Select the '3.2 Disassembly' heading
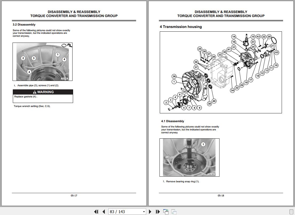This screenshot has height=215, width=295. pos(24,24)
